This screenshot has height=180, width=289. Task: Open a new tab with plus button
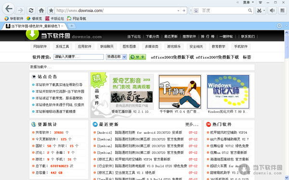[72, 26]
